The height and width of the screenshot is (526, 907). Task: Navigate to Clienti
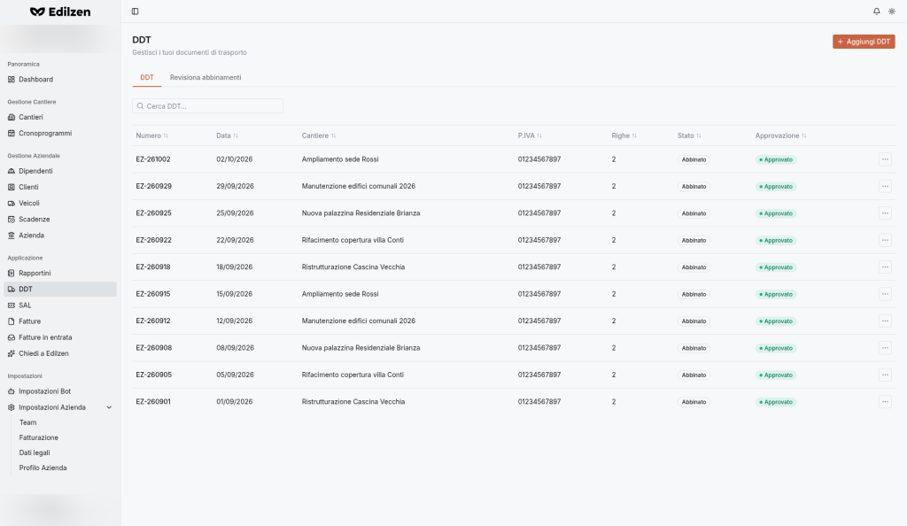(60, 187)
